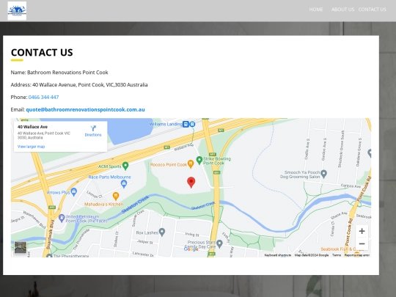
Task: Open the View larger map link
Action: click(31, 147)
